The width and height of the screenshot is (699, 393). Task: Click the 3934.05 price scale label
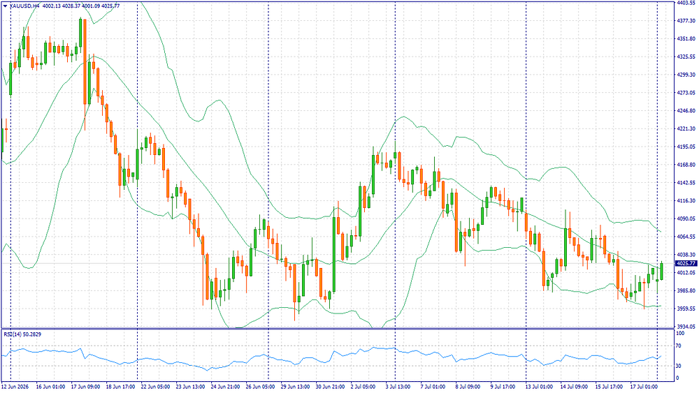pyautogui.click(x=686, y=326)
